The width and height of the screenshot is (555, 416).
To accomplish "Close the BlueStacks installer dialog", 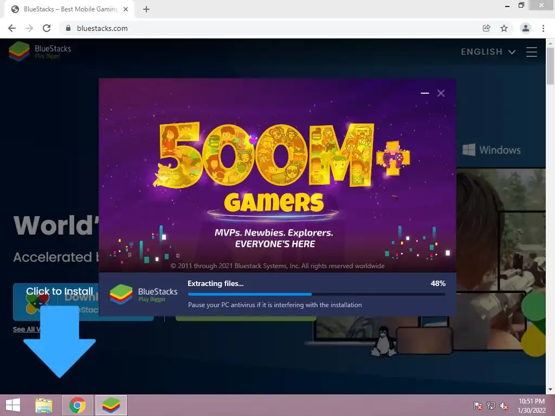I will [441, 93].
